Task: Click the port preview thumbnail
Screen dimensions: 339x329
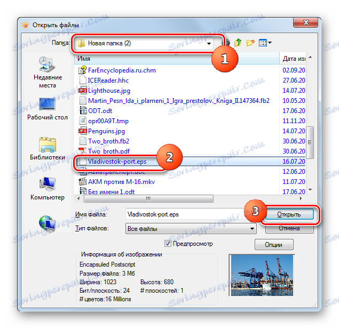Action: point(262,275)
